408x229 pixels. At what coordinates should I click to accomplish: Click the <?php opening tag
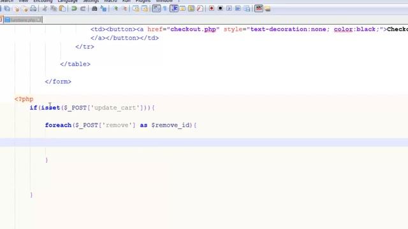[x=24, y=99]
